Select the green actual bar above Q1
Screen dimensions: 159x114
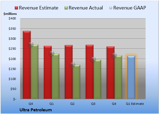pos(55,76)
